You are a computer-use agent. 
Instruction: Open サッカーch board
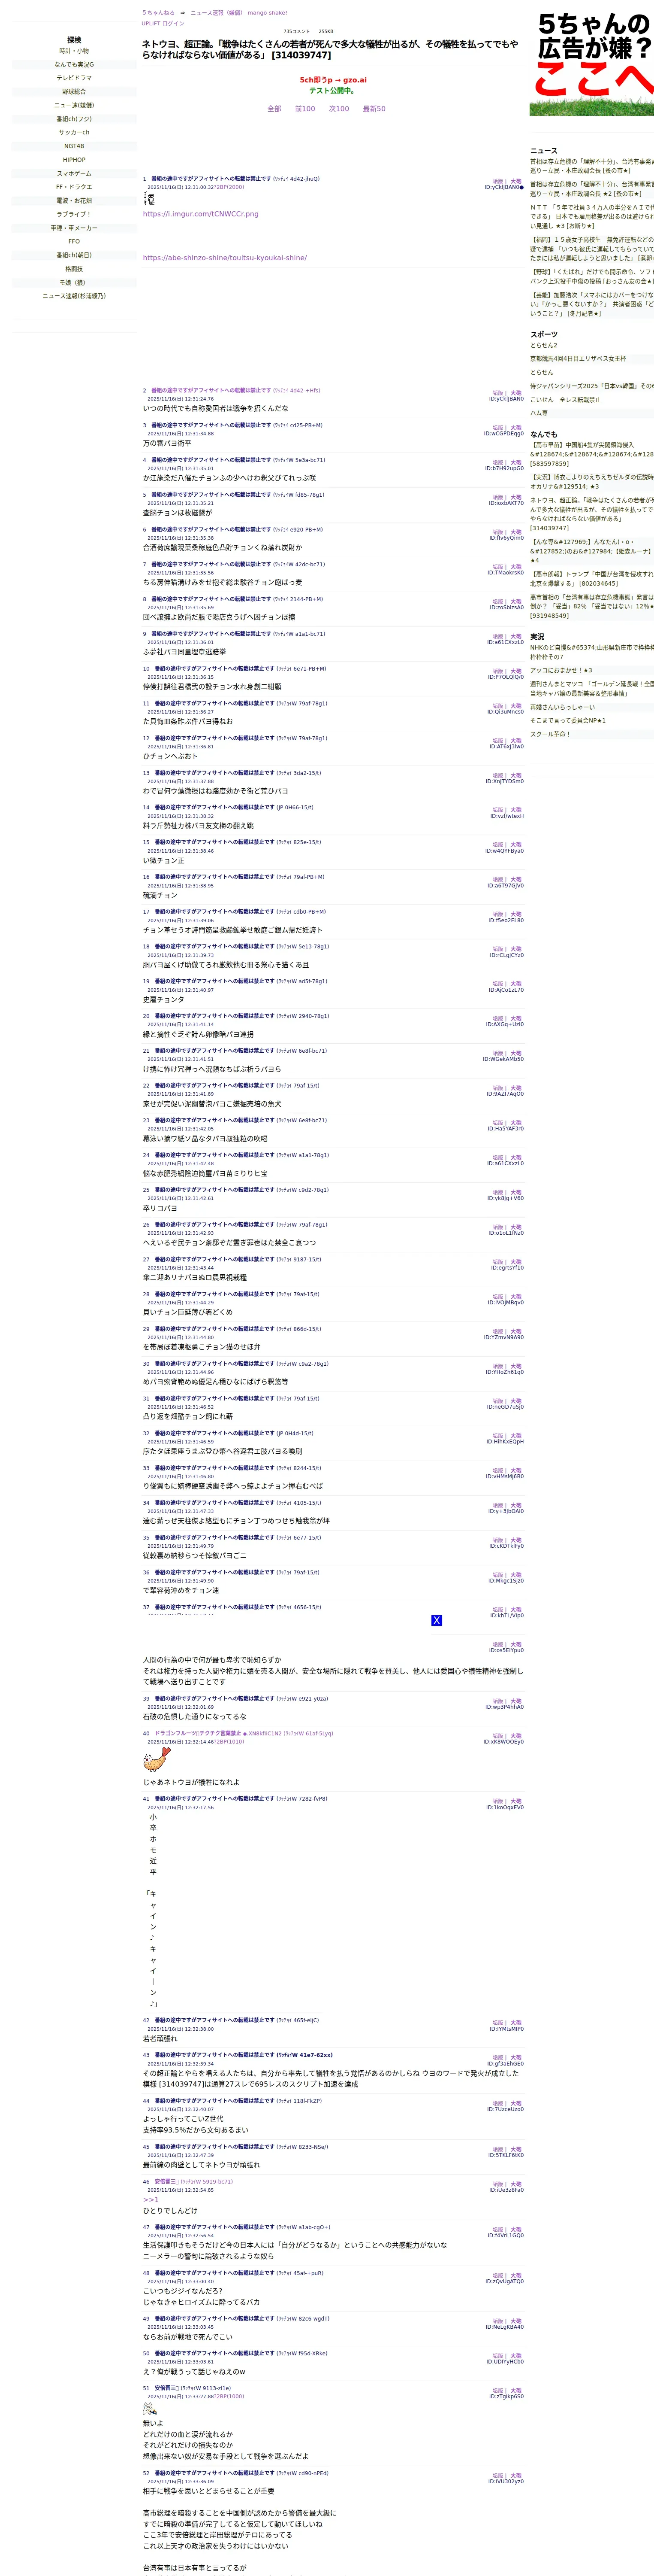pos(74,132)
